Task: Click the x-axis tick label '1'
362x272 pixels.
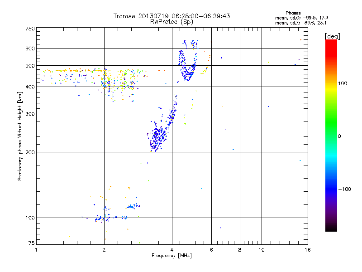Action: (36, 250)
